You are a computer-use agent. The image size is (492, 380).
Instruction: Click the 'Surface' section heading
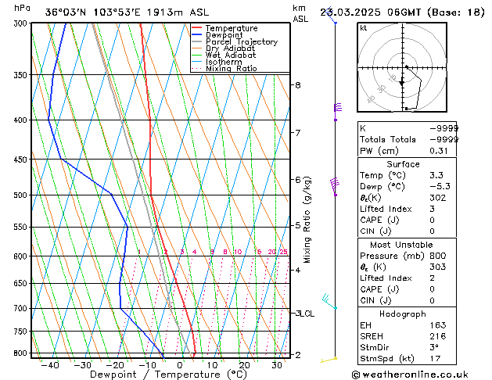pos(403,164)
